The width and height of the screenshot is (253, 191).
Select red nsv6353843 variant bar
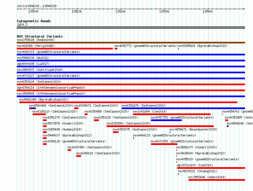pos(160,126)
